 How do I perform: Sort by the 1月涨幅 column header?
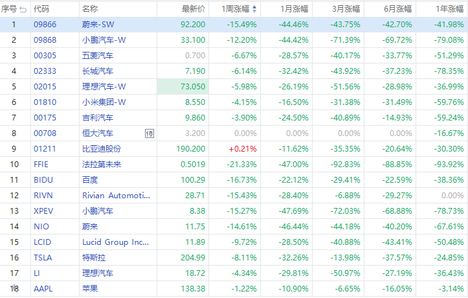[x=295, y=9]
